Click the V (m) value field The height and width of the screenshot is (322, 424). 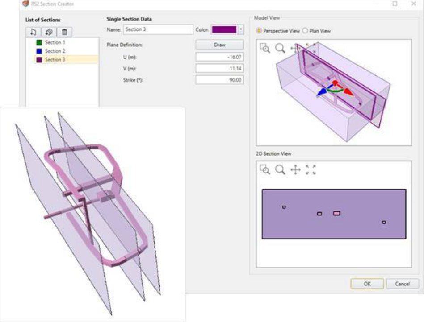[219, 69]
